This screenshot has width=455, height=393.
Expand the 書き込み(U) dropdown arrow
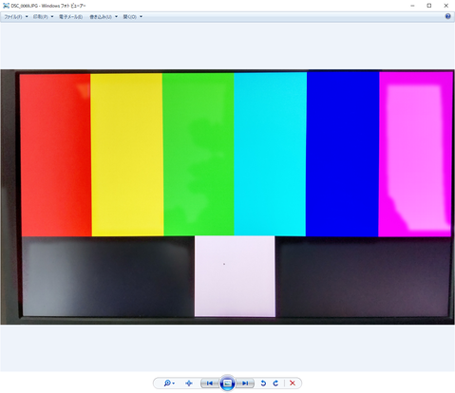click(x=116, y=17)
